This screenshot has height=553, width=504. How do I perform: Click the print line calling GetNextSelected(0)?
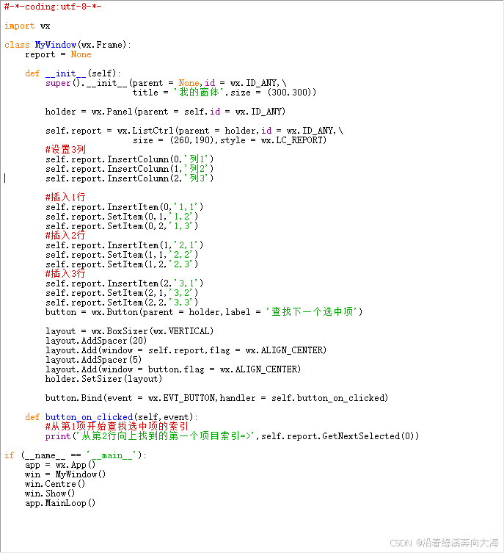tap(232, 436)
